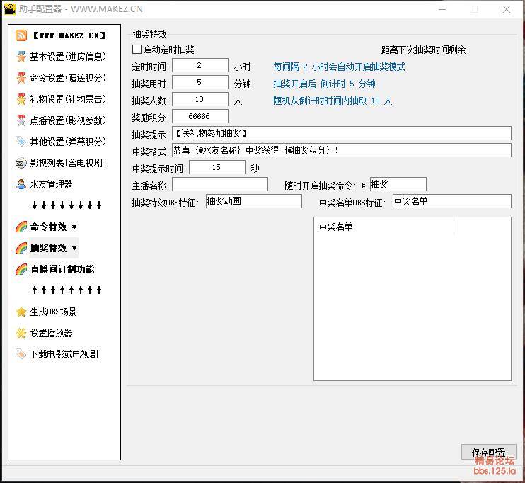Open 基本设置(进房信息) page
This screenshot has width=525, height=483.
click(68, 57)
